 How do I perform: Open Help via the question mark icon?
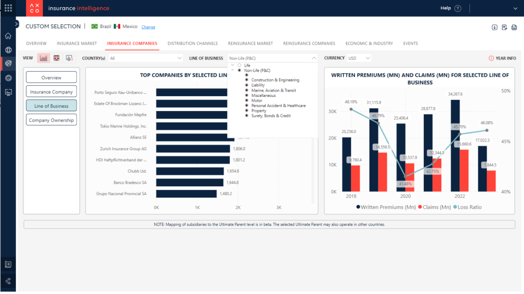point(458,8)
